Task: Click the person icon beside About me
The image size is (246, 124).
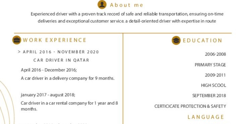Action: [x=102, y=4]
